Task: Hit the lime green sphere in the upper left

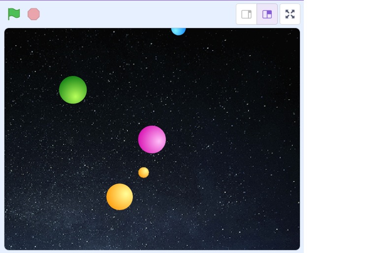Action: coord(73,90)
